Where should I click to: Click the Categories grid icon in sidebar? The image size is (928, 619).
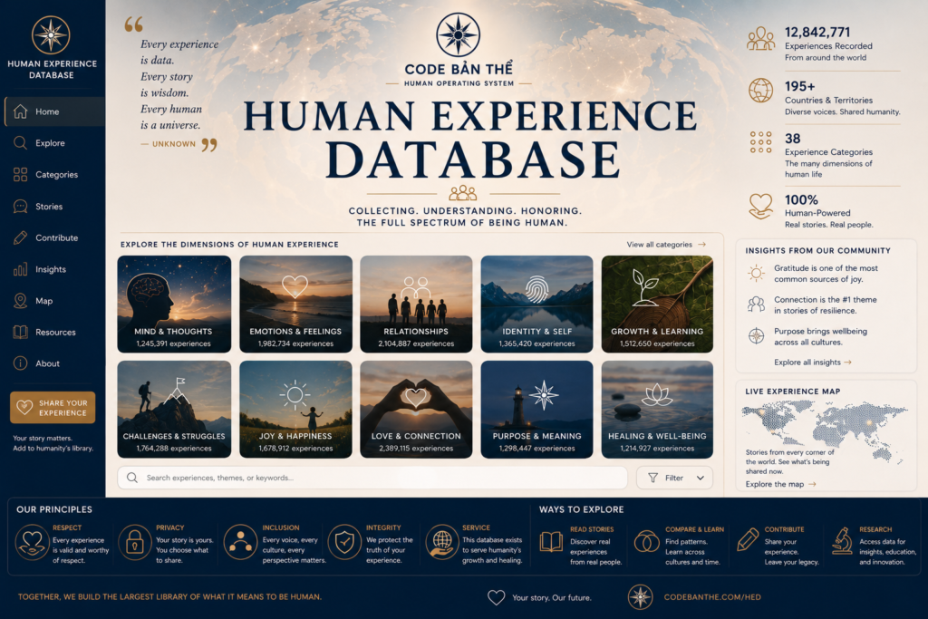pyautogui.click(x=20, y=174)
